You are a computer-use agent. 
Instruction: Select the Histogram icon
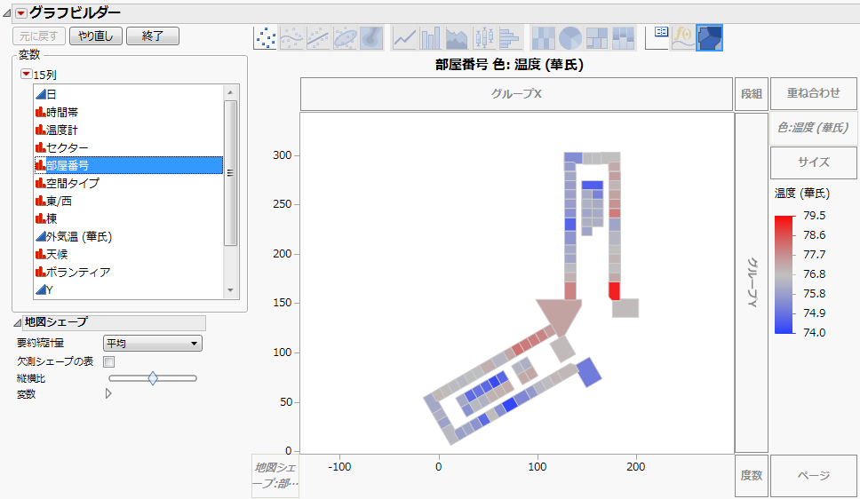point(510,38)
